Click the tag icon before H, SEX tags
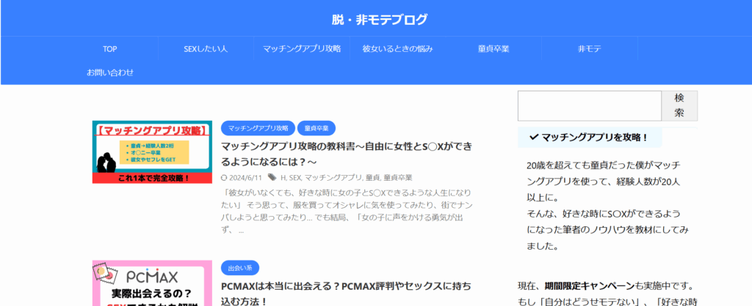This screenshot has width=752, height=306. 272,177
